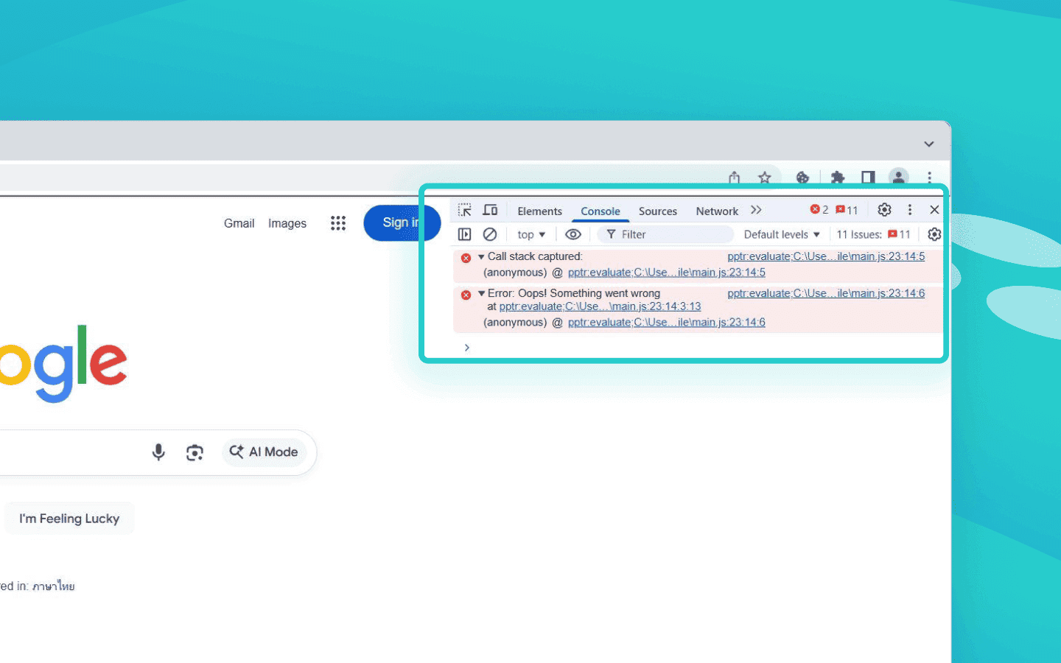Close the DevTools panel
This screenshot has height=663, width=1061.
tap(934, 210)
